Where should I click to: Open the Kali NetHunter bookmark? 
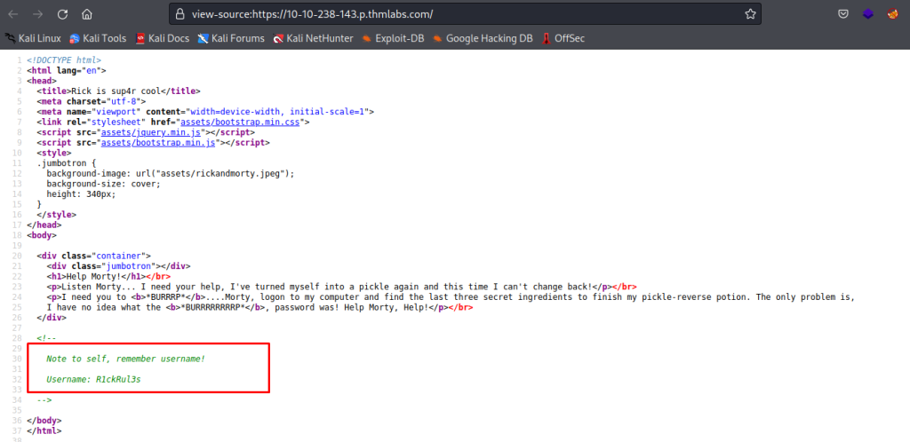(313, 39)
